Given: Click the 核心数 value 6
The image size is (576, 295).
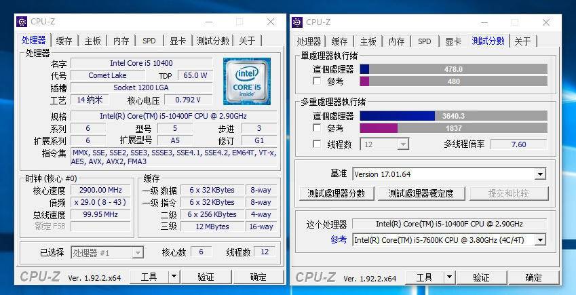Looking at the screenshot, I should pos(201,252).
